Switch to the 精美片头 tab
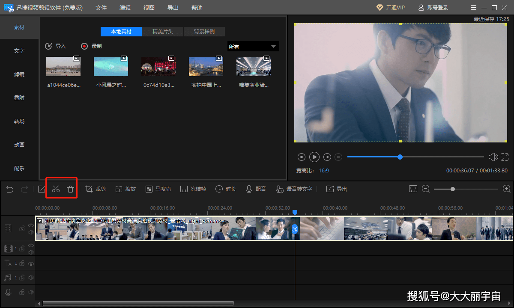Screen dimensions: 514x308 (163, 32)
